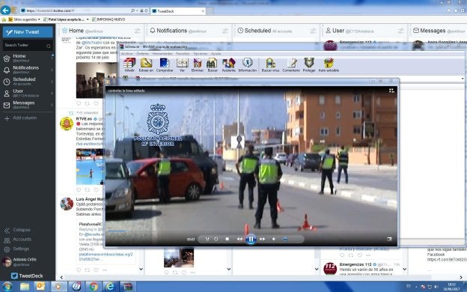The width and height of the screenshot is (467, 292).
Task: Click the Eliminar icon in WinRAR
Action: click(x=197, y=65)
